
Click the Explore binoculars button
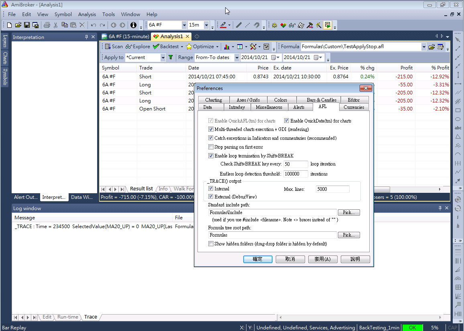pos(138,47)
